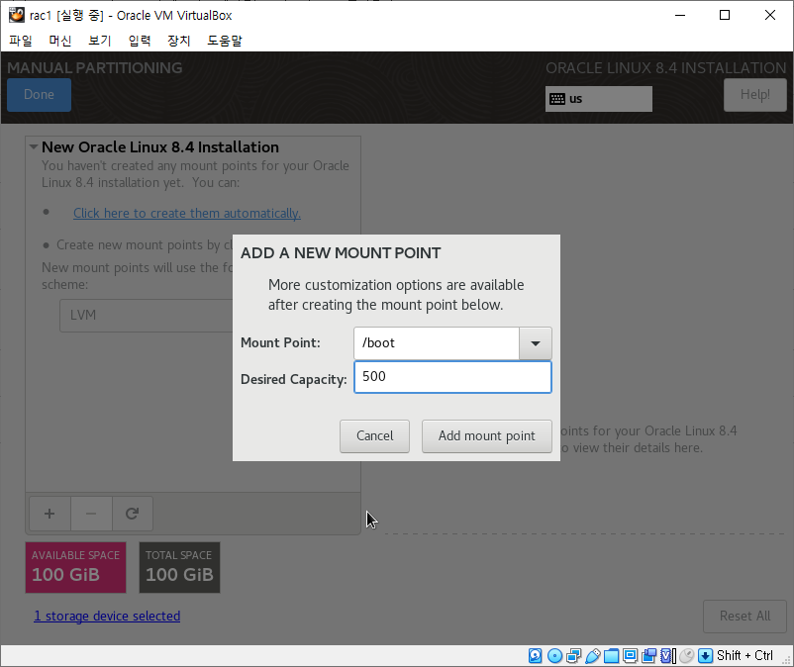Click the recording status icon
The height and width of the screenshot is (667, 794).
coord(648,656)
